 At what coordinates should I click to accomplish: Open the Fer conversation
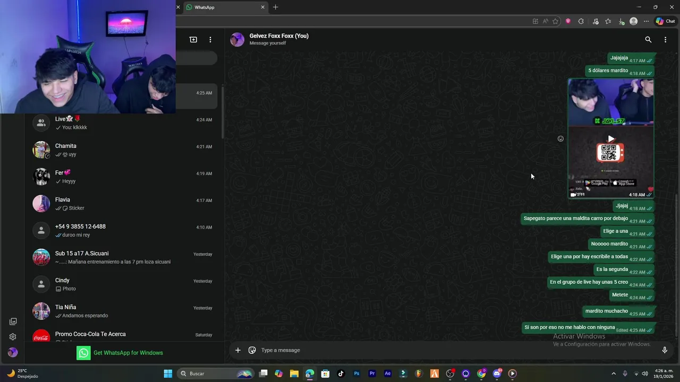tap(122, 177)
